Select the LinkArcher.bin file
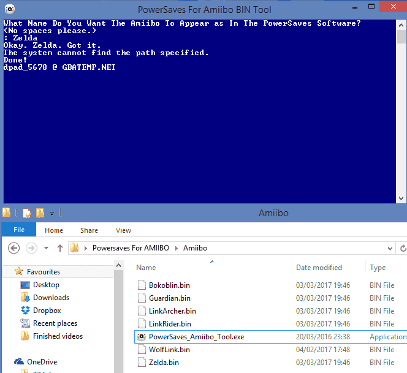The image size is (407, 373). click(x=172, y=311)
